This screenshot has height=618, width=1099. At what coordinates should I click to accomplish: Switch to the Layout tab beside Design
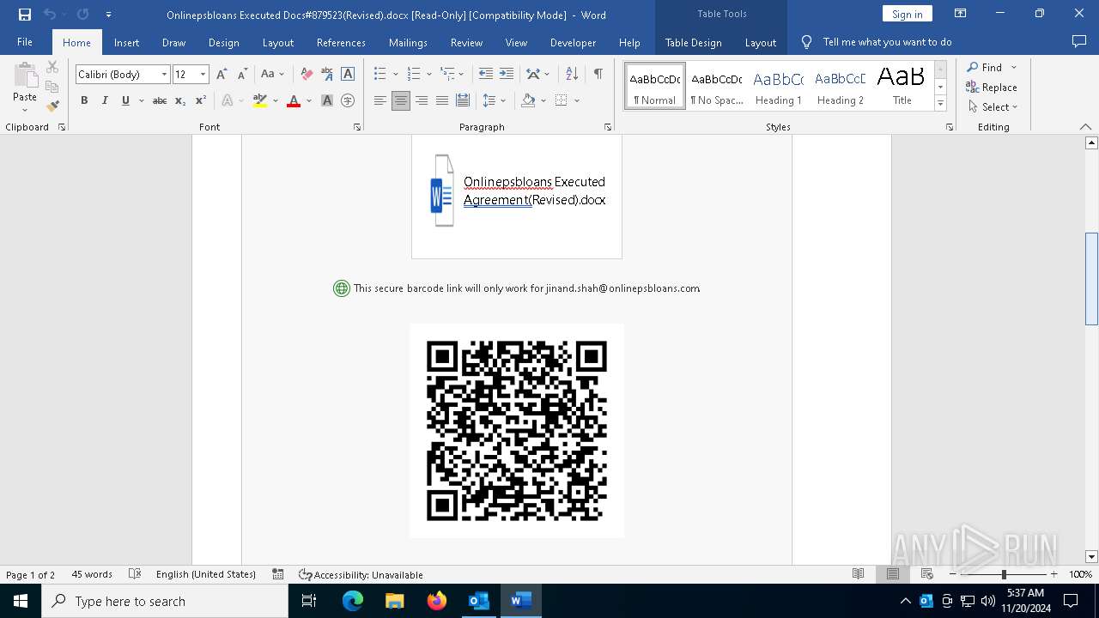coord(277,42)
